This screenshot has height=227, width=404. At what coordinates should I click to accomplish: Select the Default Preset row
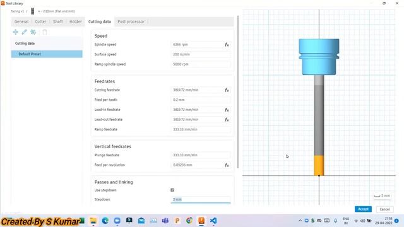coord(47,54)
